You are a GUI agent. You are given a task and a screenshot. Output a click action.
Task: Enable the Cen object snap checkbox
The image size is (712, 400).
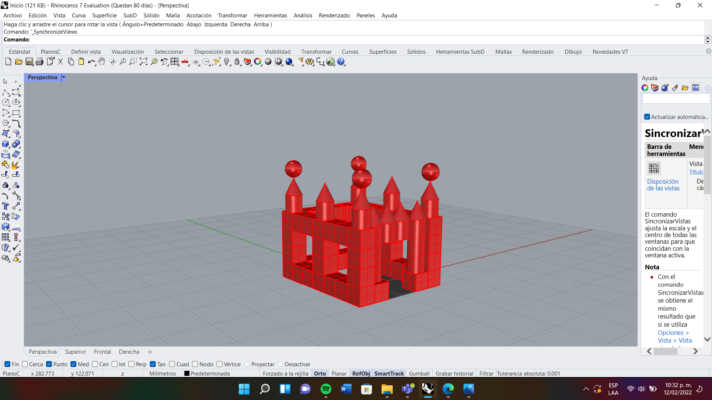click(x=95, y=364)
